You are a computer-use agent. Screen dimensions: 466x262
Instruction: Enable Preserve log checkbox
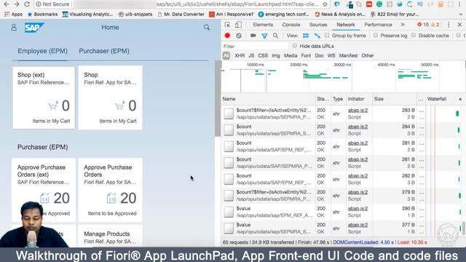[x=376, y=36]
